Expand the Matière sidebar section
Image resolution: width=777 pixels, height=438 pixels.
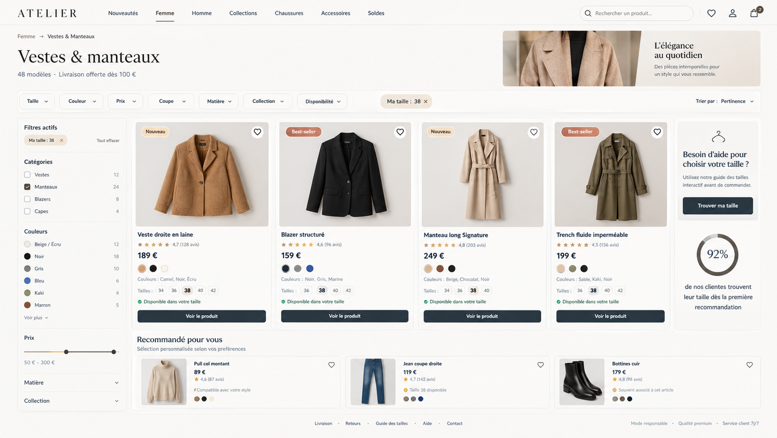[x=71, y=383]
